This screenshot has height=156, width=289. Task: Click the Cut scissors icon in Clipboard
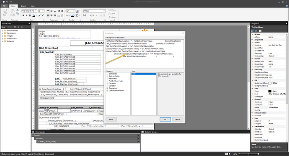point(18,10)
